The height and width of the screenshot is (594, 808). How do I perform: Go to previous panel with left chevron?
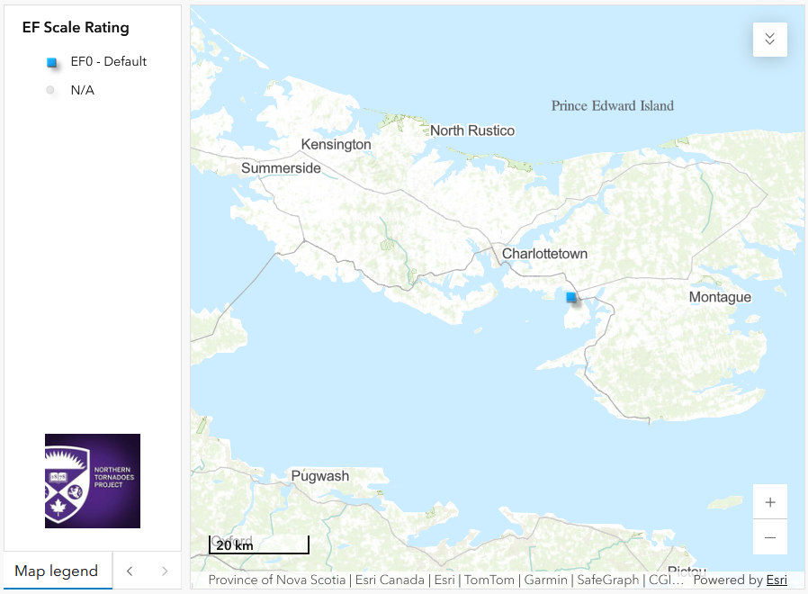130,571
